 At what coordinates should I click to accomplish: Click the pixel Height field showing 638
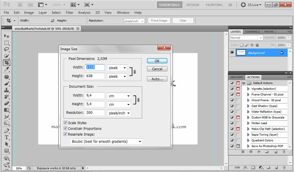click(95, 76)
